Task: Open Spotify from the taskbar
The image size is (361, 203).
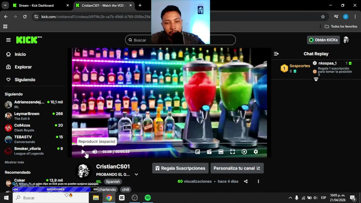Action: point(148,198)
